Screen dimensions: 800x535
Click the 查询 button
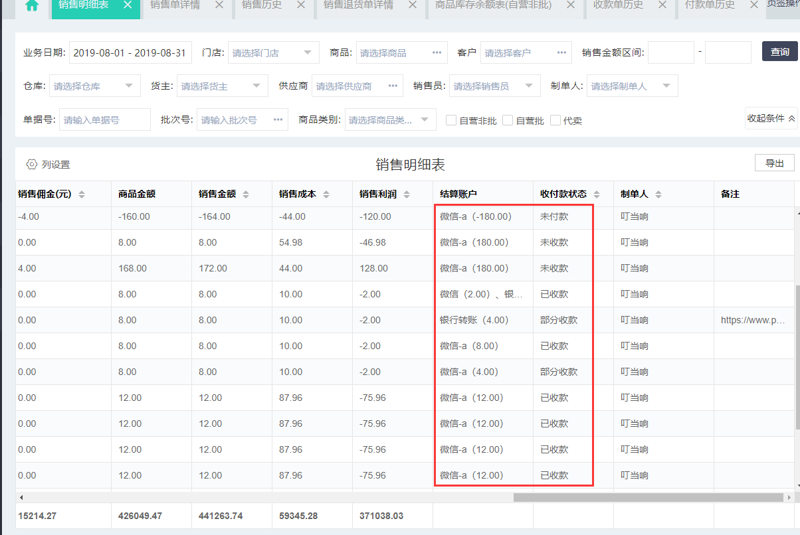780,52
